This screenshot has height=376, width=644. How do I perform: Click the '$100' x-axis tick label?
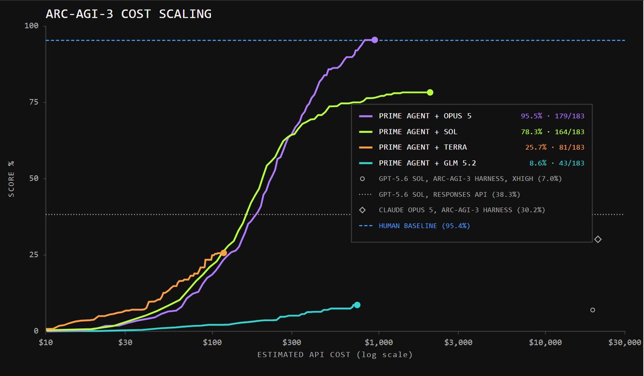[212, 342]
